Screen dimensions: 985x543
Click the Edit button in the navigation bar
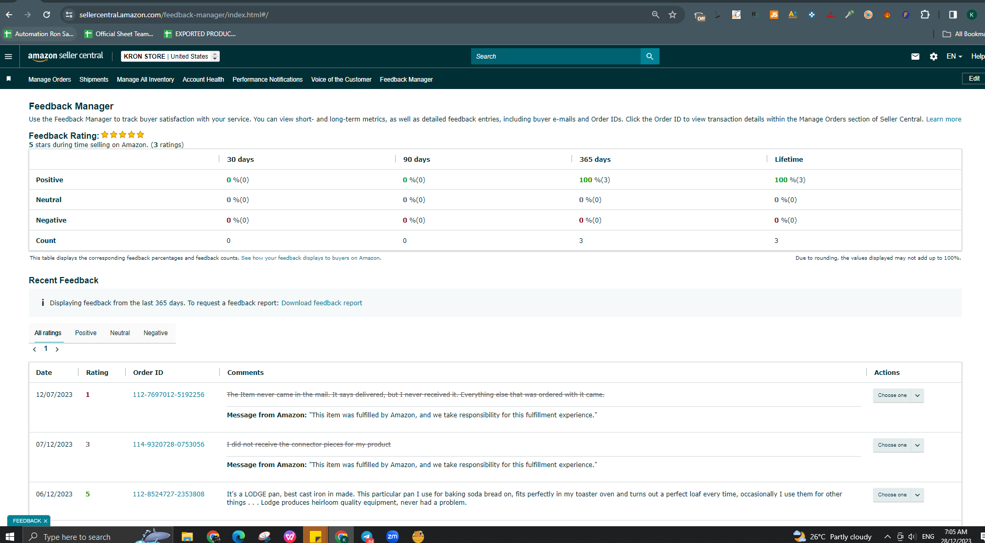coord(974,79)
